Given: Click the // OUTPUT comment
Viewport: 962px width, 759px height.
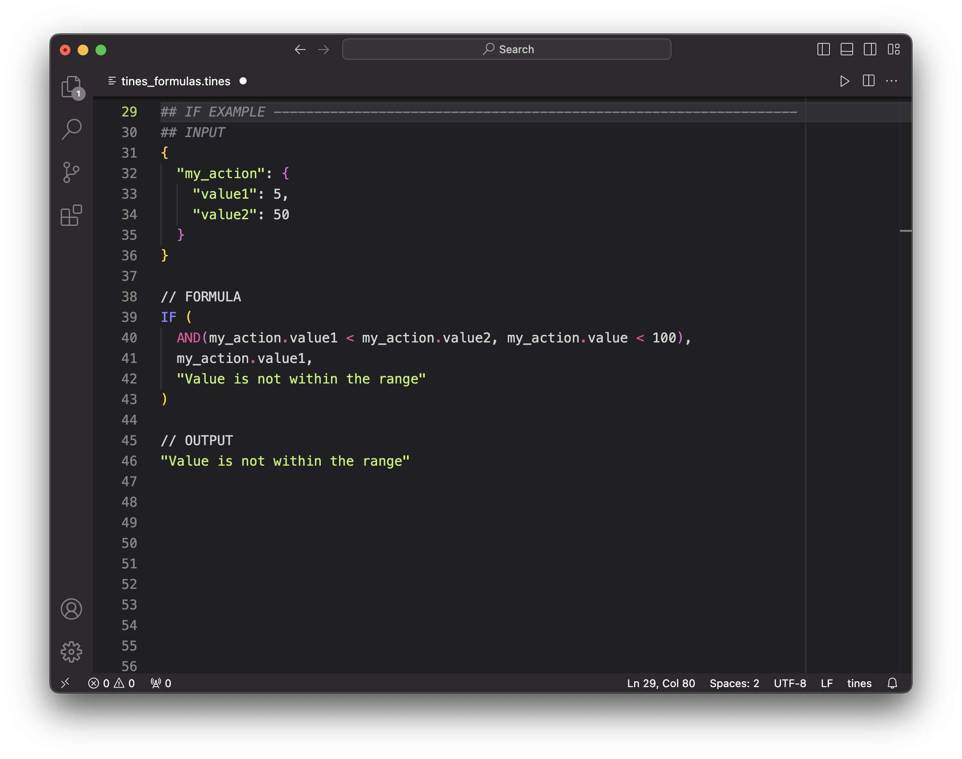Looking at the screenshot, I should tap(197, 441).
